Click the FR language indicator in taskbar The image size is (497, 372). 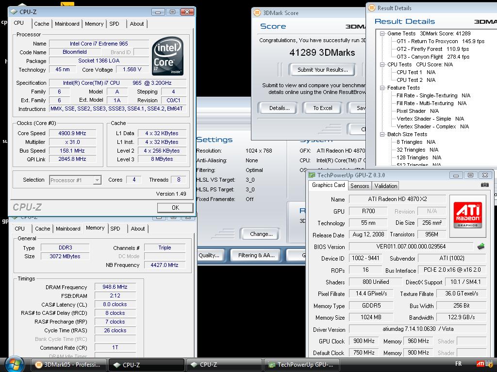[458, 364]
